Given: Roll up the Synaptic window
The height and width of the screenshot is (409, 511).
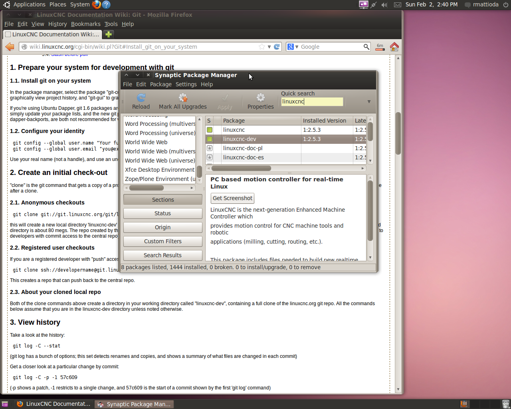Looking at the screenshot, I should pos(126,75).
